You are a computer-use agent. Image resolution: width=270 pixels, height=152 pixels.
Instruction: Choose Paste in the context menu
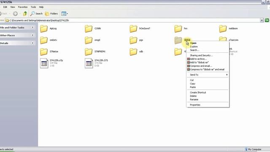tap(208, 87)
